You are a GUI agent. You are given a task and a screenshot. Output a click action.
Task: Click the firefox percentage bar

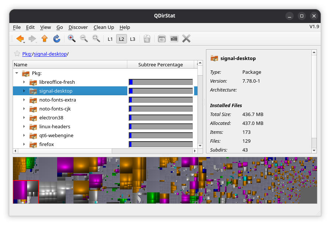(161, 144)
